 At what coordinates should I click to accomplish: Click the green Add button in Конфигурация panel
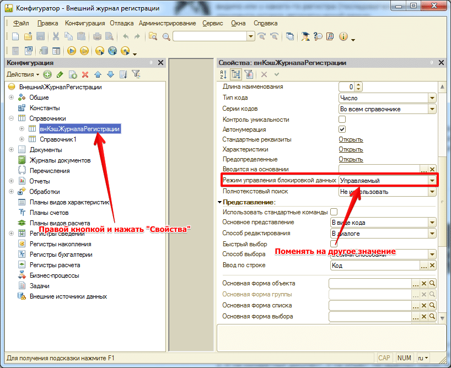point(47,74)
